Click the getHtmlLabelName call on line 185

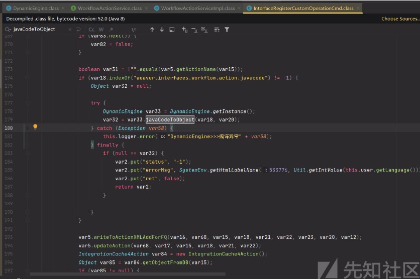234,170
